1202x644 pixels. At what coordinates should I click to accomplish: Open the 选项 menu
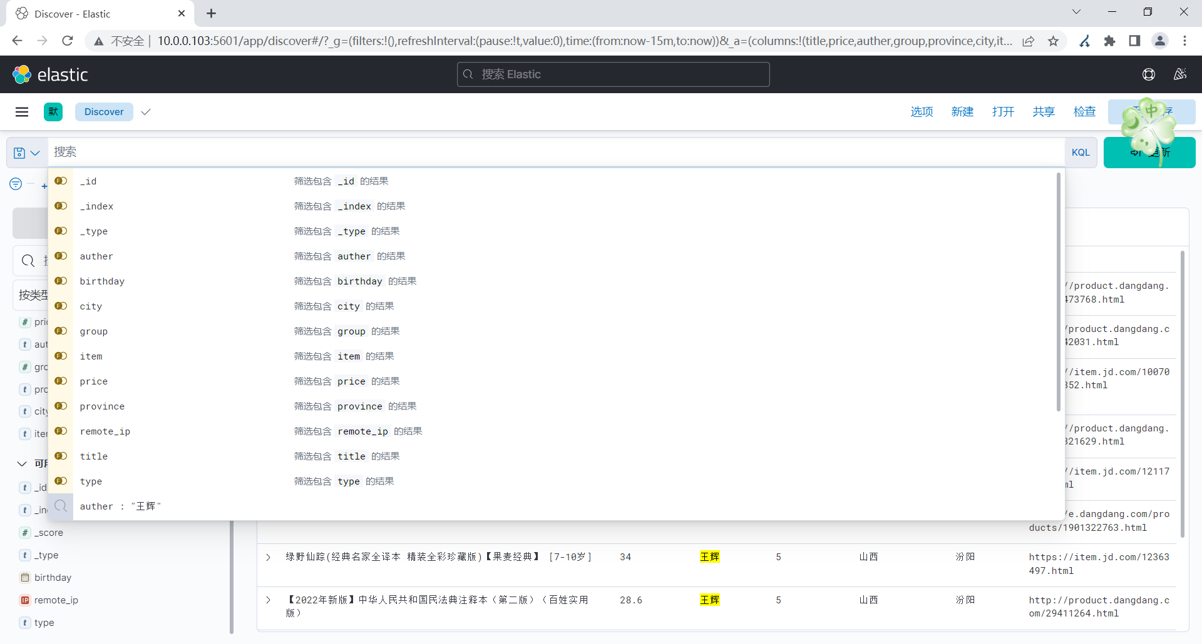pyautogui.click(x=922, y=112)
